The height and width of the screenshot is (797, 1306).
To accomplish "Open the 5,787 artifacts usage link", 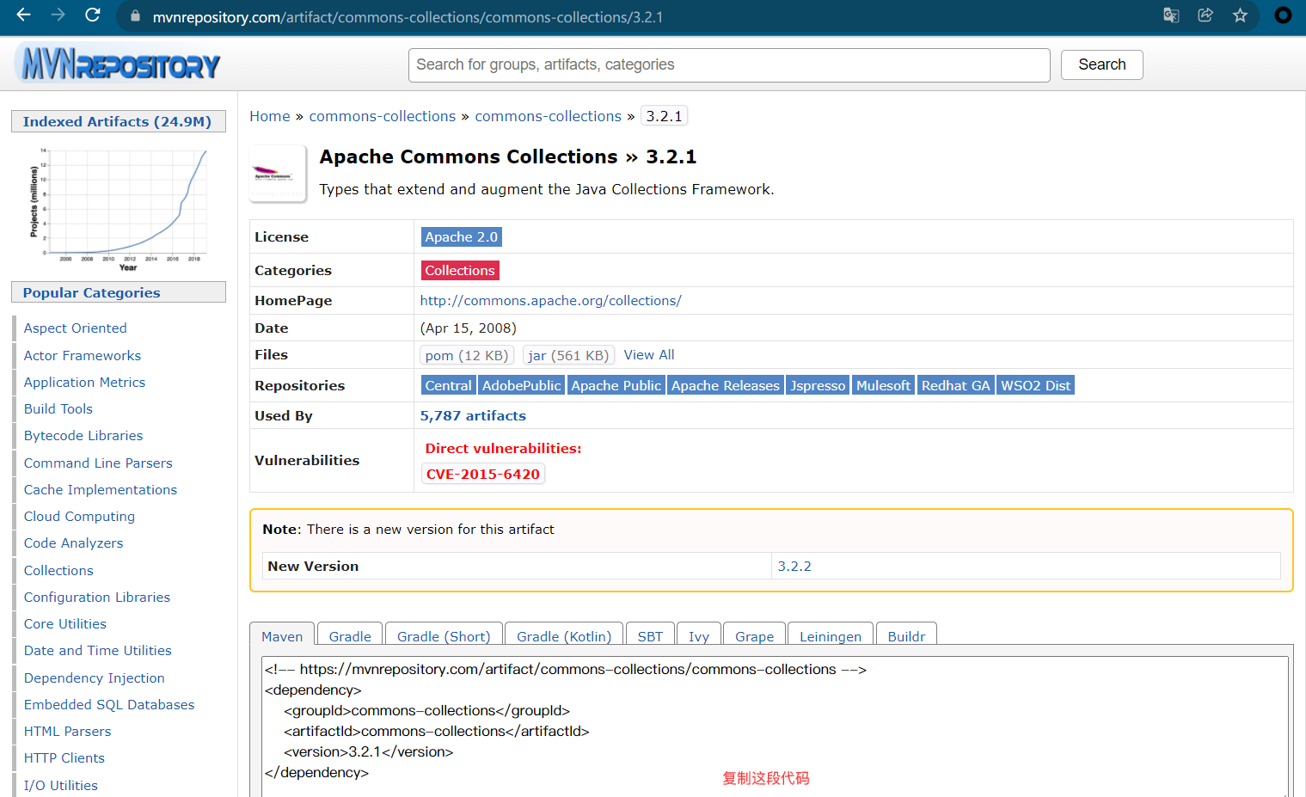I will tap(473, 416).
